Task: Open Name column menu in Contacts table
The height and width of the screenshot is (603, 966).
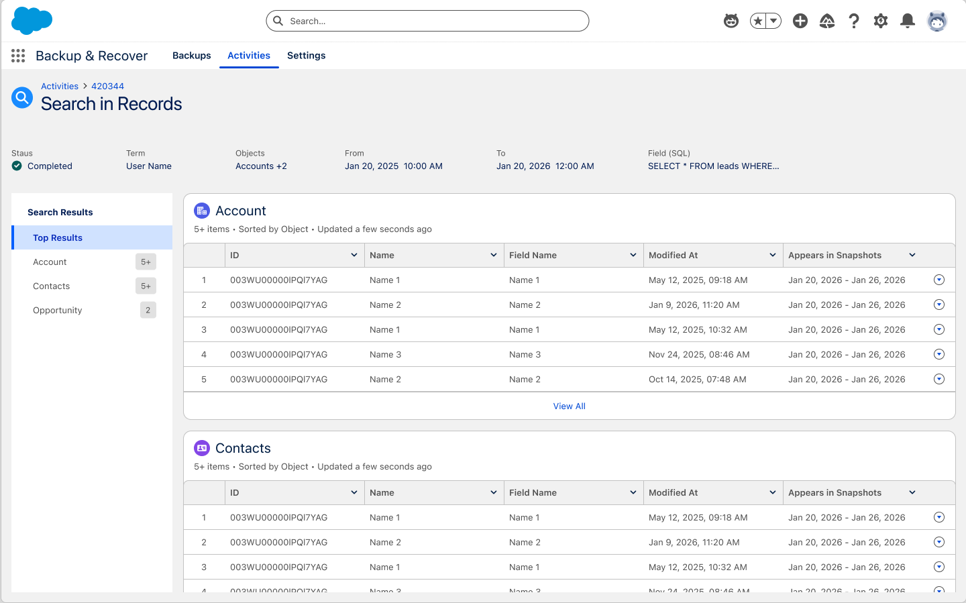Action: [494, 492]
